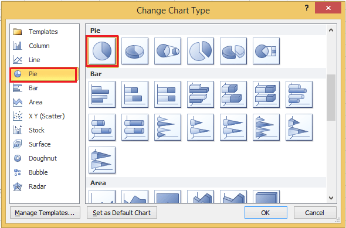Close the Change Chart Type dialog
The height and width of the screenshot is (228, 346).
328,8
